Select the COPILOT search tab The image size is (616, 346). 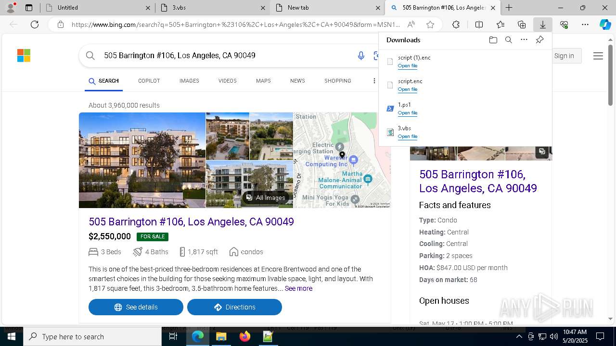tap(149, 81)
